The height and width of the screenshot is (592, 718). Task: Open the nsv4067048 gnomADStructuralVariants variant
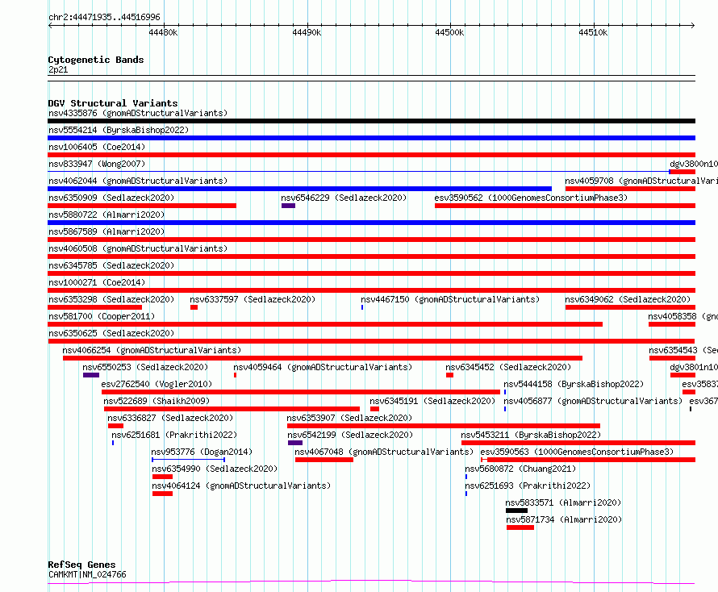[x=384, y=452]
